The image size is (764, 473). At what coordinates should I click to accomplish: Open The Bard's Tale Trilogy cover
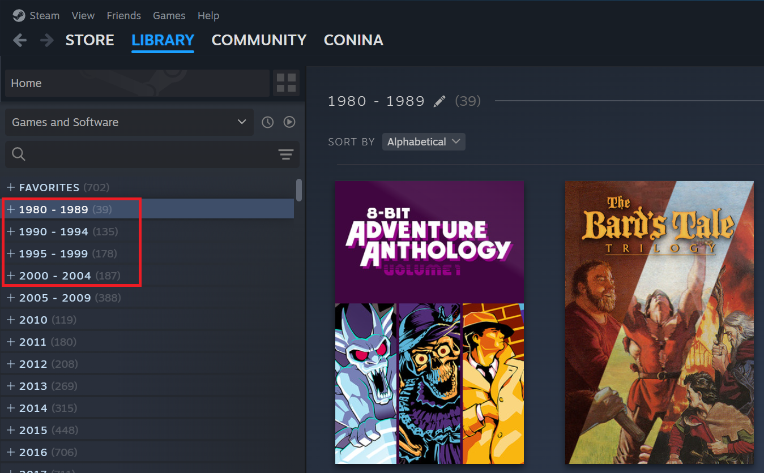[x=659, y=322]
